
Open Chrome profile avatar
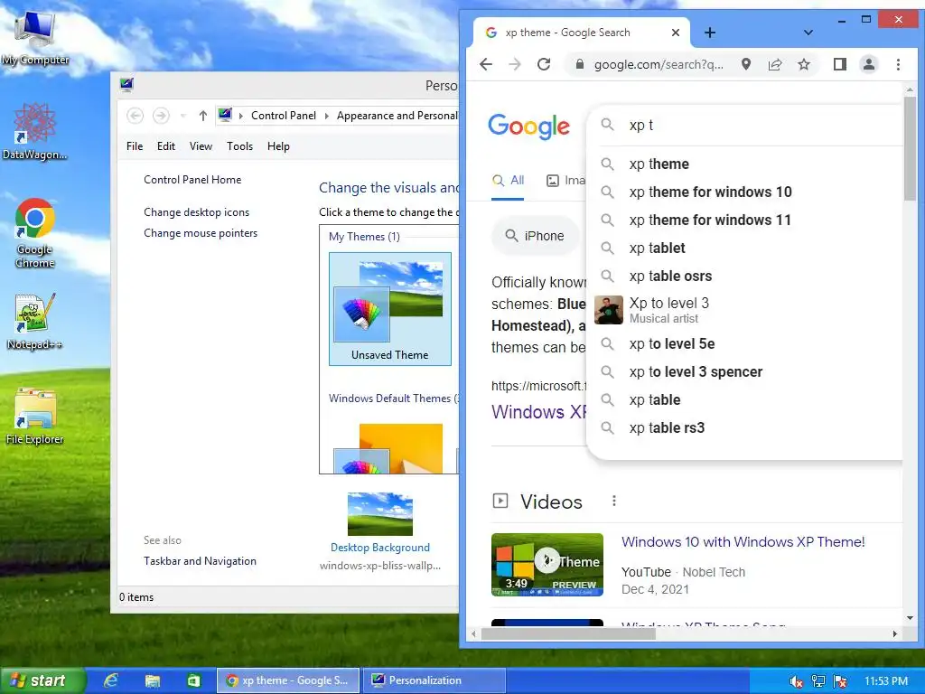[x=869, y=64]
